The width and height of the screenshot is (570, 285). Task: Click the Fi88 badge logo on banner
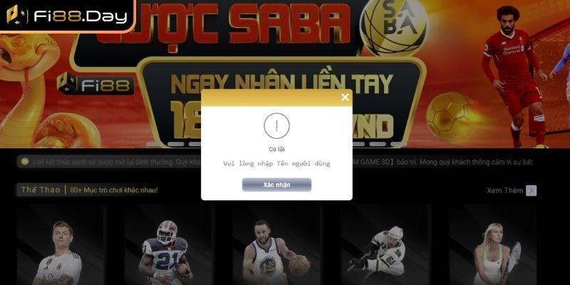click(x=95, y=84)
